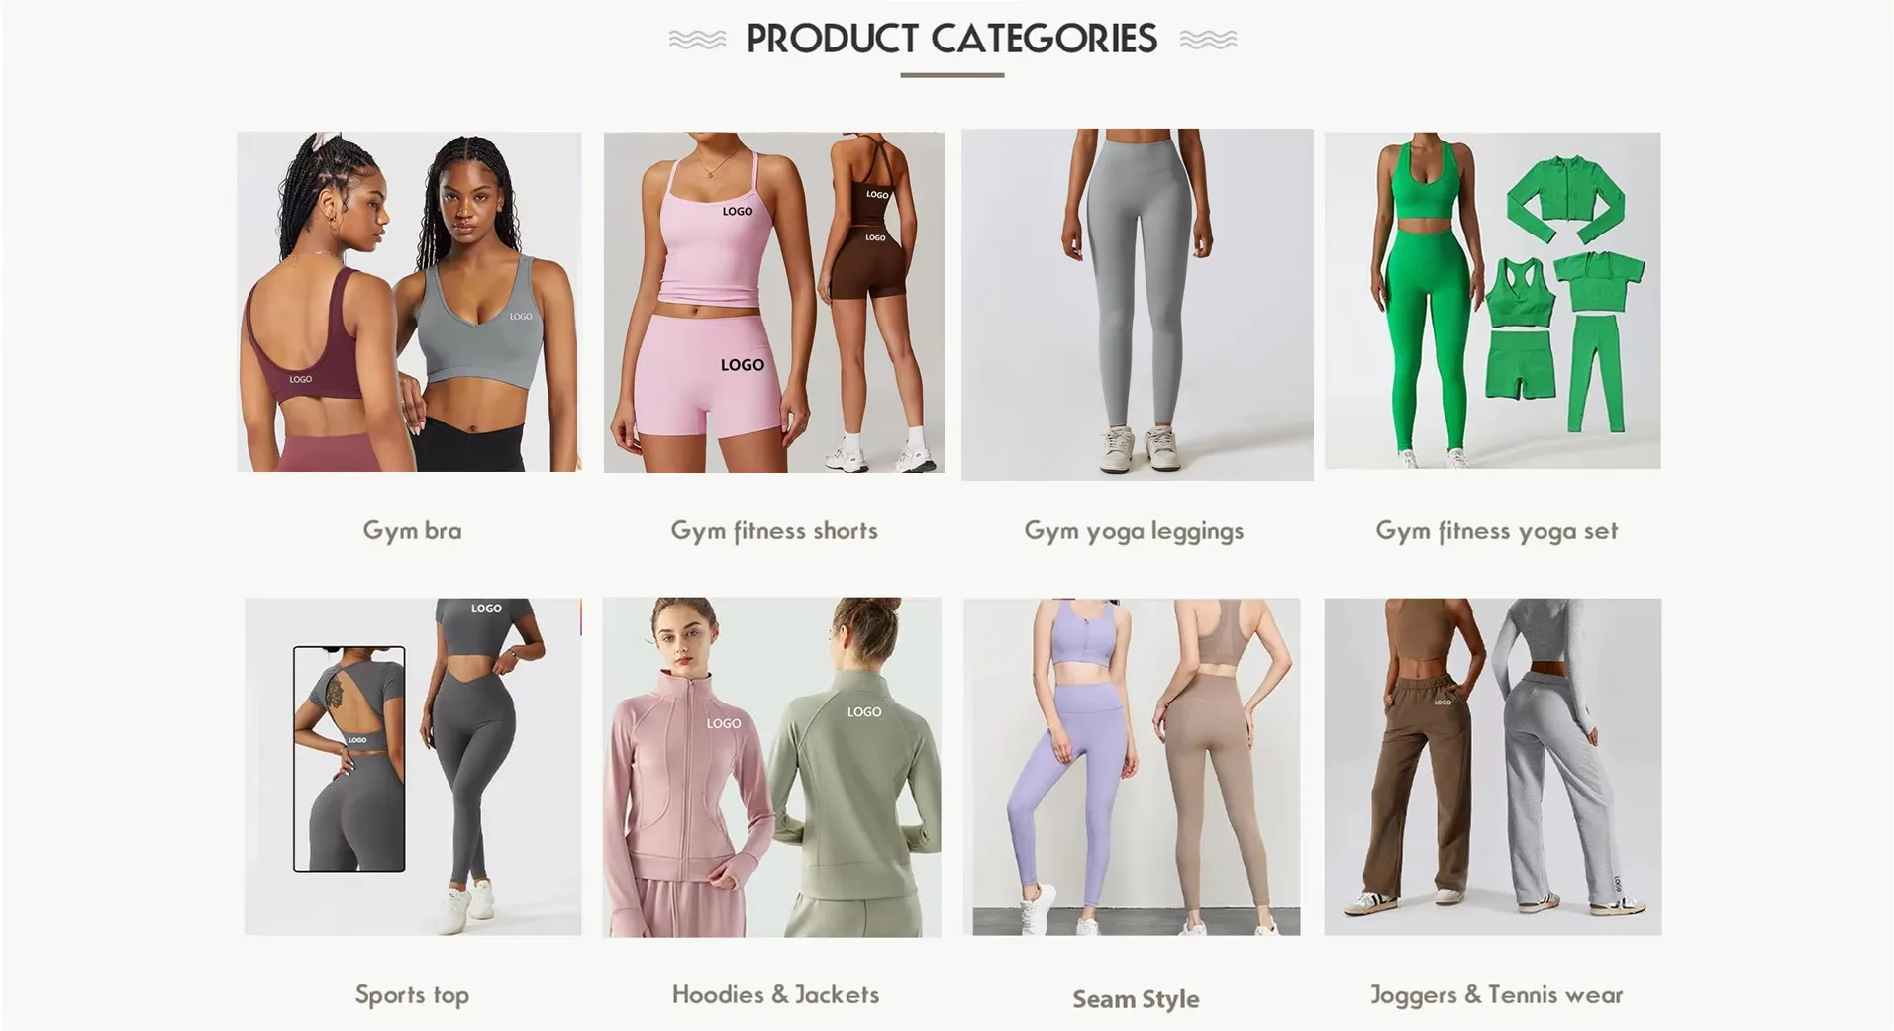Open the Sports top category image

(413, 767)
